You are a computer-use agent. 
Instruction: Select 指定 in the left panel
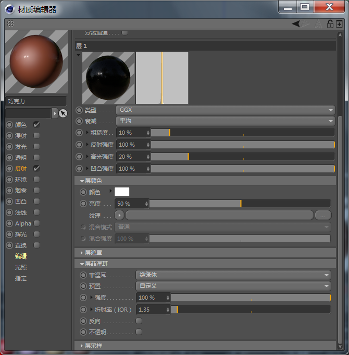(x=21, y=278)
